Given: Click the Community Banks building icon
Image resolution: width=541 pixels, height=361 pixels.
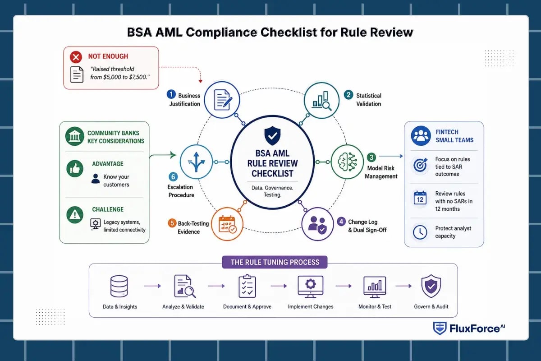Looking at the screenshot, I should click(x=74, y=137).
